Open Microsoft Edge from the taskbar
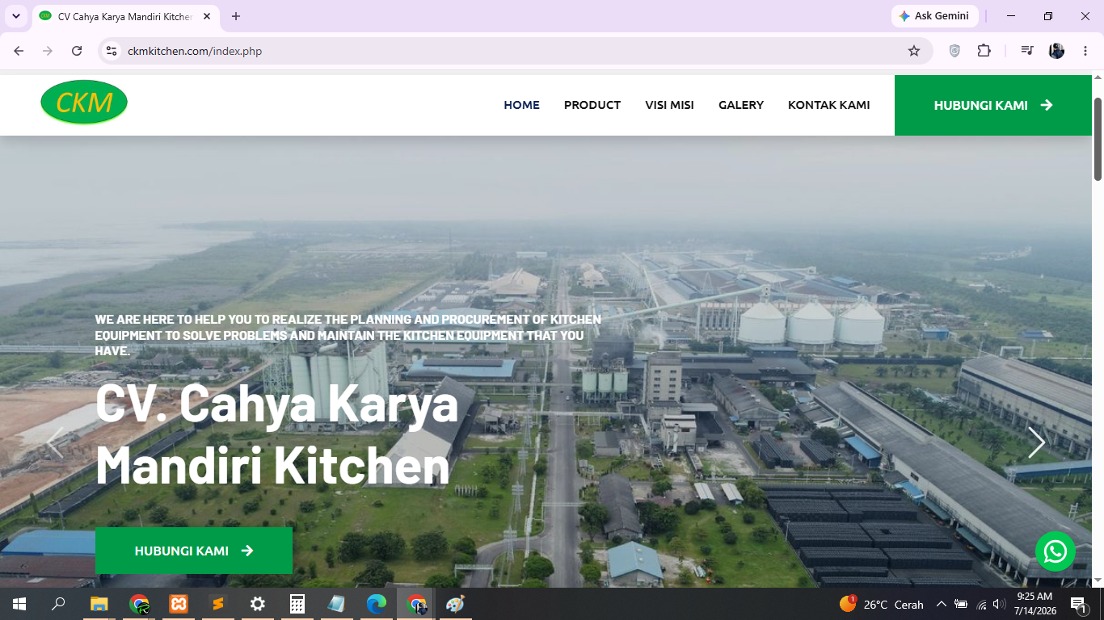The image size is (1104, 620). (x=376, y=604)
